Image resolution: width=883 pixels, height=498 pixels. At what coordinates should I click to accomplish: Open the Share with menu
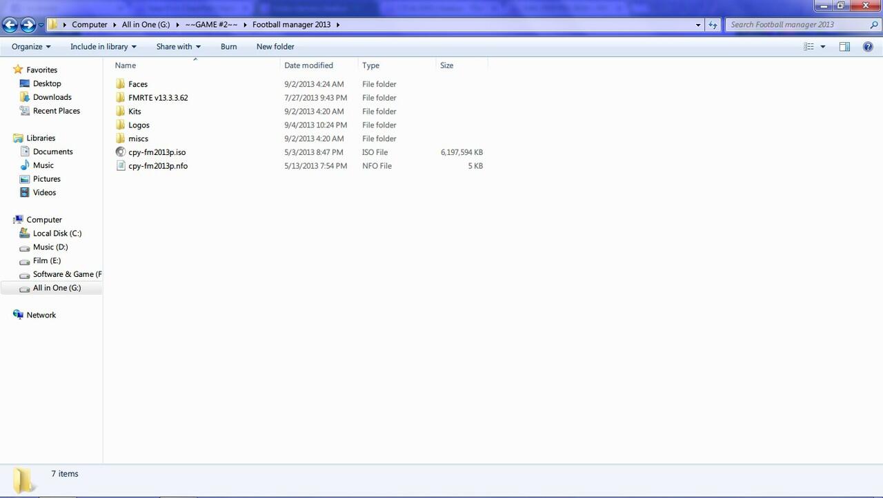coord(178,47)
